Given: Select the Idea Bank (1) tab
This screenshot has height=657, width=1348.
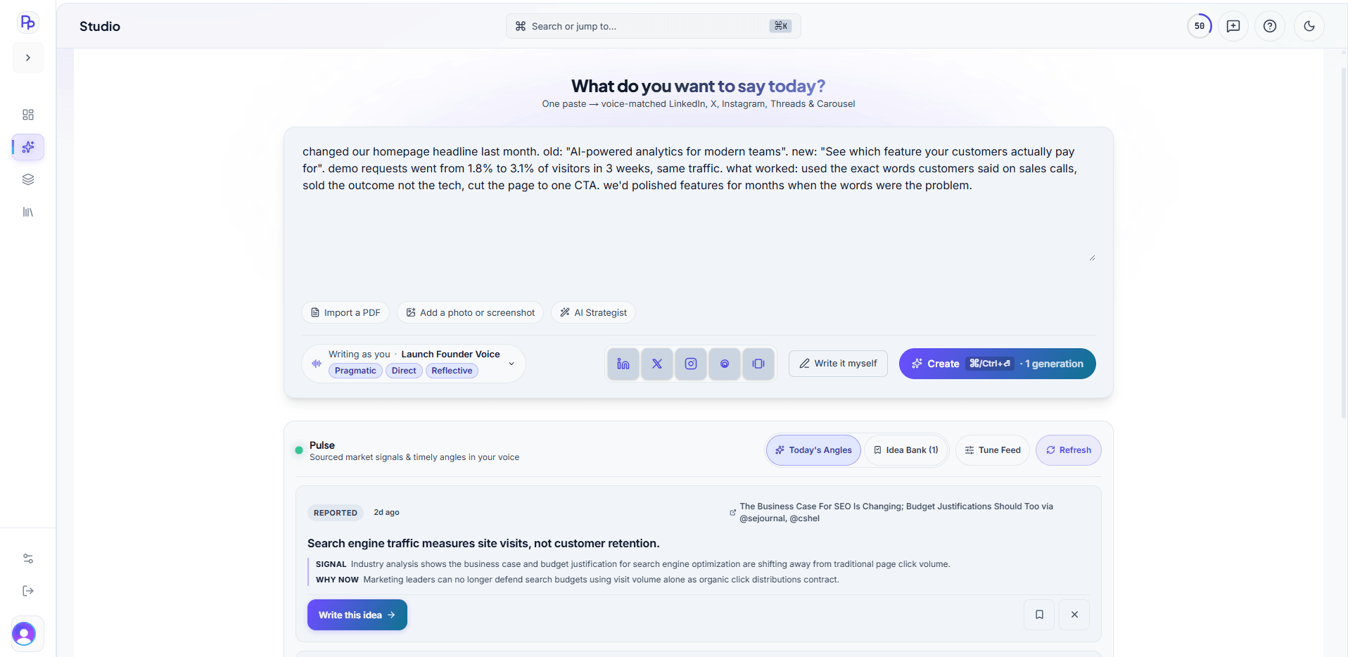Looking at the screenshot, I should pos(906,450).
